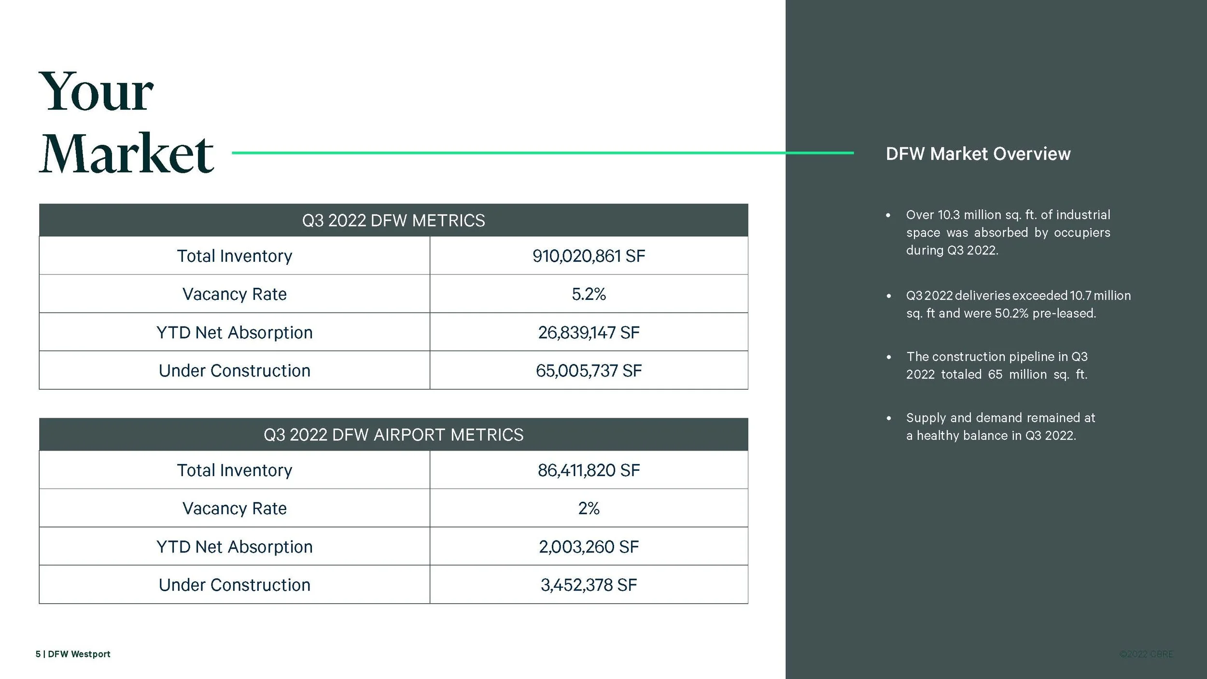Select the '2%' airport vacancy rate
This screenshot has height=679, width=1207.
pos(588,508)
